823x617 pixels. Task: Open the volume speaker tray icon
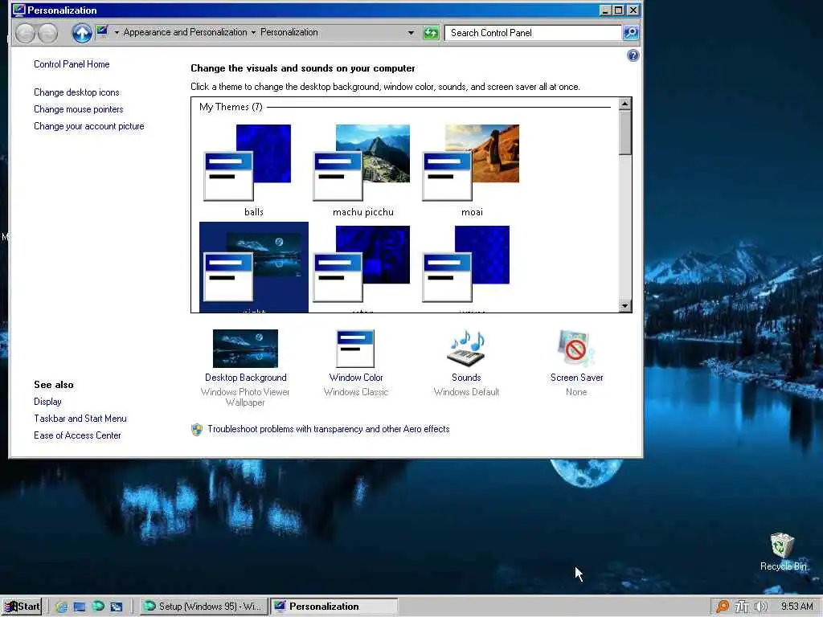tap(761, 607)
